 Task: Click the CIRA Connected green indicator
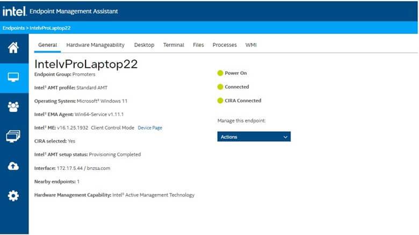[220, 101]
